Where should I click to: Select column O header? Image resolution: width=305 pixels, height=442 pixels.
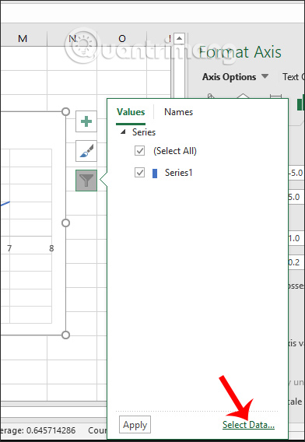(x=122, y=39)
